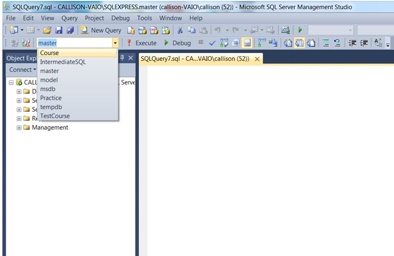Open the Window menu
Image resolution: width=394 pixels, height=256 pixels.
point(171,18)
